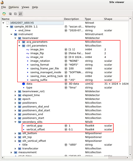The width and height of the screenshot is (133, 161).
Task: Collapse the ctrl_parameters group
Action: pos(19,46)
